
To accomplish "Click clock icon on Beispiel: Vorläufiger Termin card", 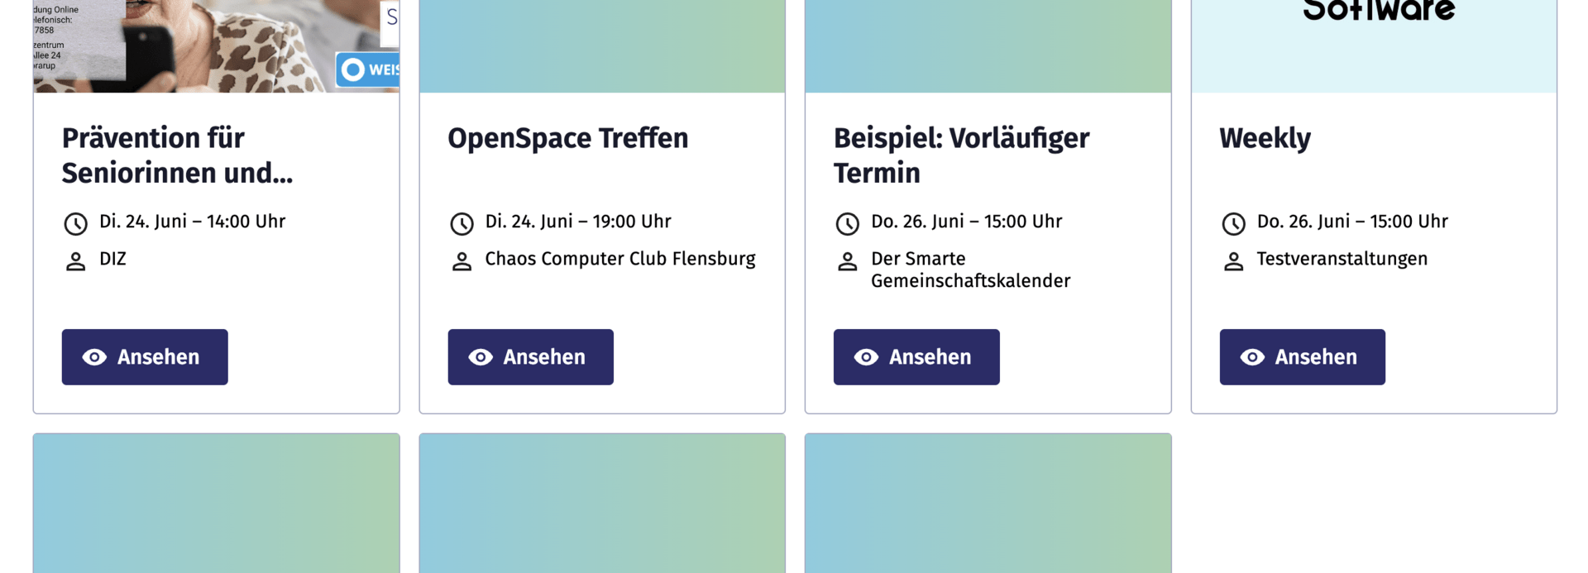I will [x=847, y=223].
